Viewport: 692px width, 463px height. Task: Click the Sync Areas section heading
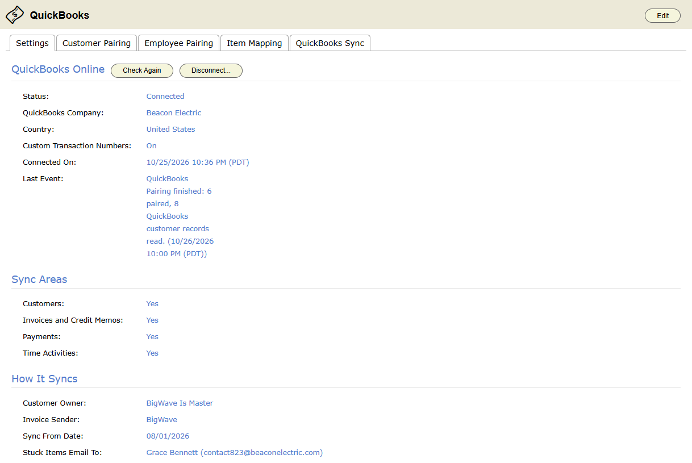click(39, 280)
